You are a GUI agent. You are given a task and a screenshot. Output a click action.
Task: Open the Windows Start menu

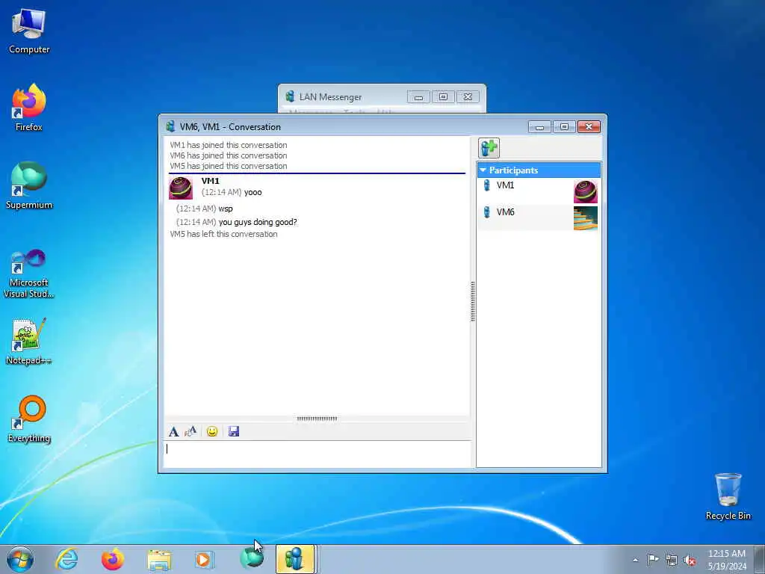[x=20, y=559]
